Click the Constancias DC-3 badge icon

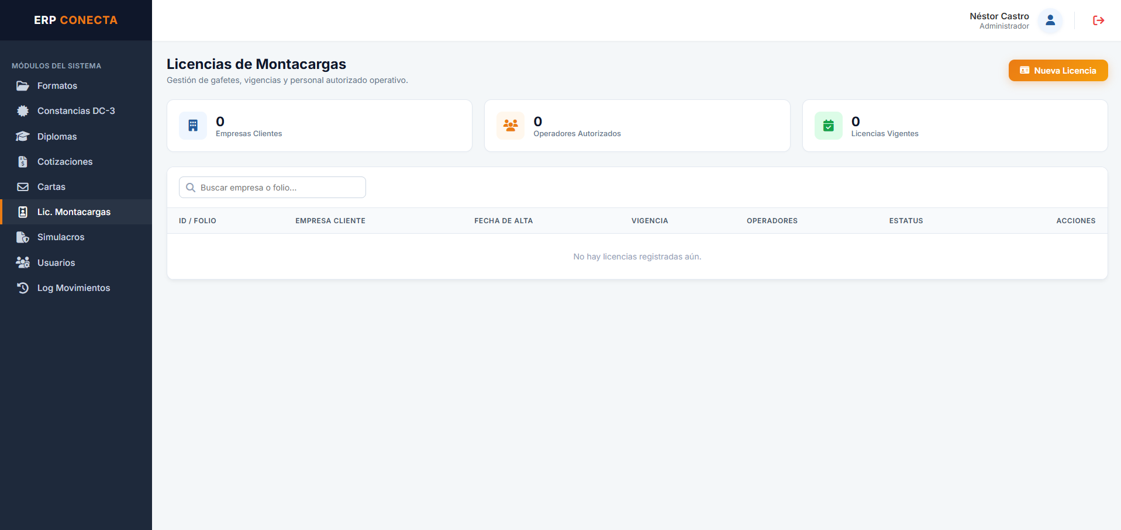click(23, 111)
